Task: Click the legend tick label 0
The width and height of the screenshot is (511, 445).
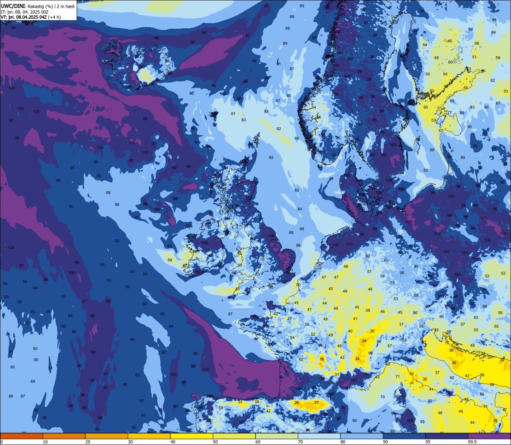Action: pyautogui.click(x=2, y=442)
